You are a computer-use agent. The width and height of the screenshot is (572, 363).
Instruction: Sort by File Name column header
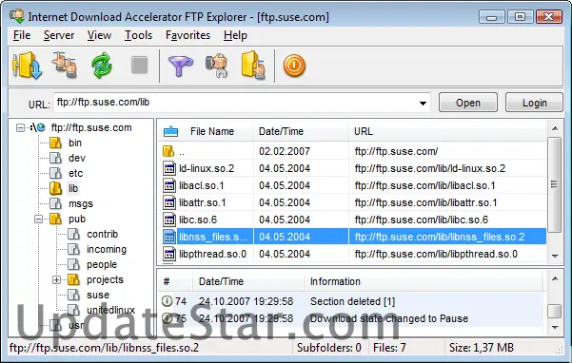(x=212, y=131)
